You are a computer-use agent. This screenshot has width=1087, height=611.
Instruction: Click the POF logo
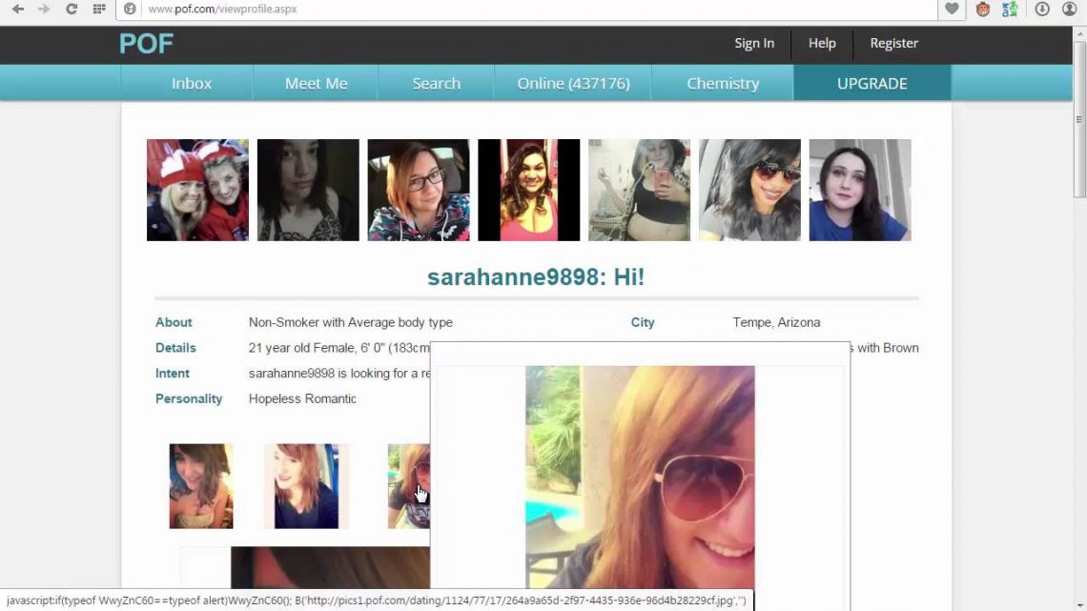point(146,43)
